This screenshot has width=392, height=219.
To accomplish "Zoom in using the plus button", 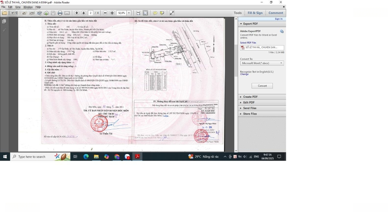I will coord(112,13).
